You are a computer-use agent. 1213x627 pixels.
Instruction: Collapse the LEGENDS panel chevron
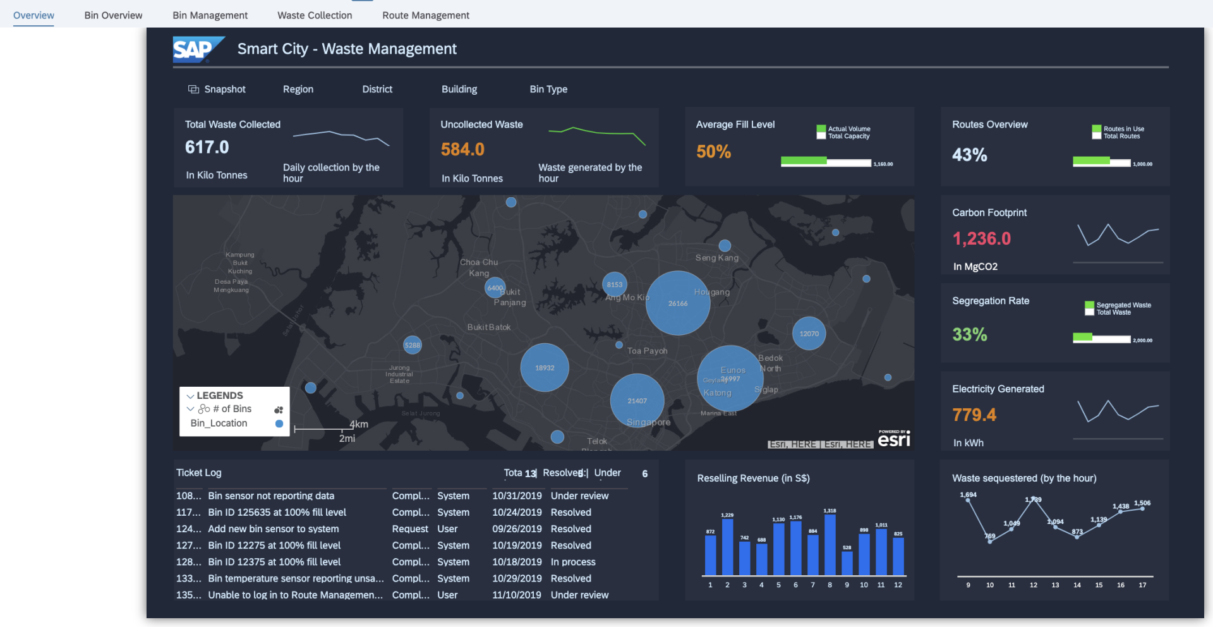coord(190,396)
